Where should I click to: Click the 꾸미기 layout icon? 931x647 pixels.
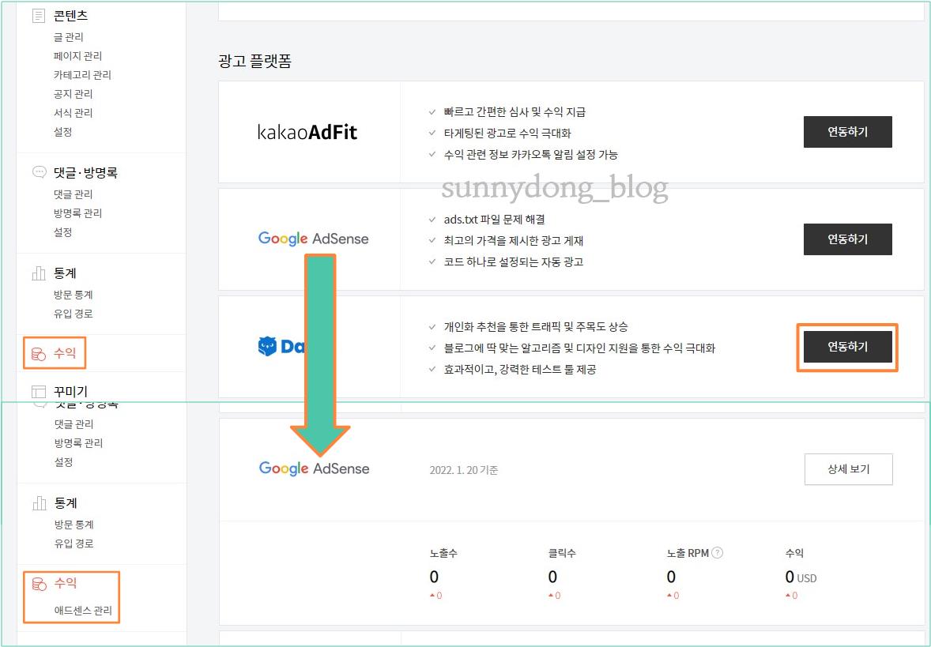(39, 392)
